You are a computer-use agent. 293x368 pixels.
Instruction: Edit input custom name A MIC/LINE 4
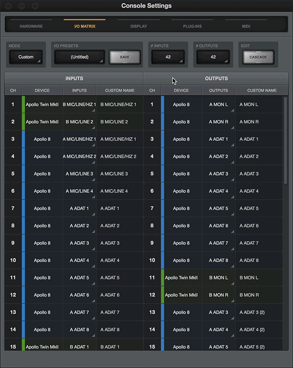120,191
